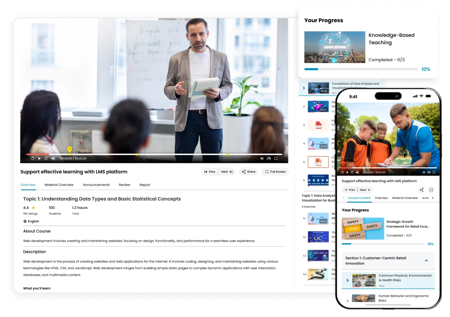
Task: Click the right chevron to reveal more mobile tabs
Action: (433, 198)
